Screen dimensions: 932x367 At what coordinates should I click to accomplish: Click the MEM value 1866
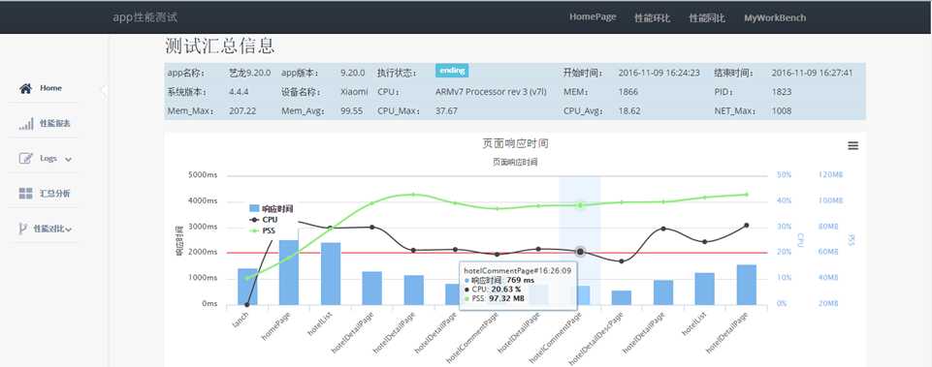coord(628,92)
